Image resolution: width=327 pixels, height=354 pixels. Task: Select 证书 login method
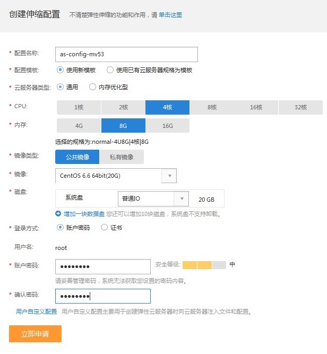click(104, 228)
